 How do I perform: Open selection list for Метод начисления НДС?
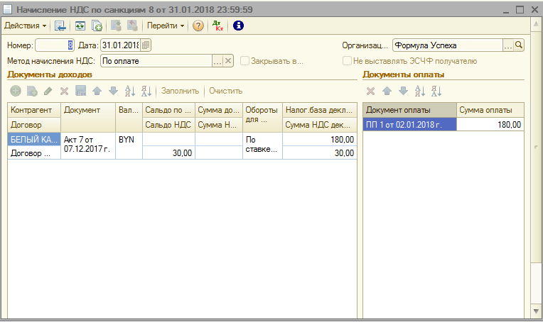217,61
